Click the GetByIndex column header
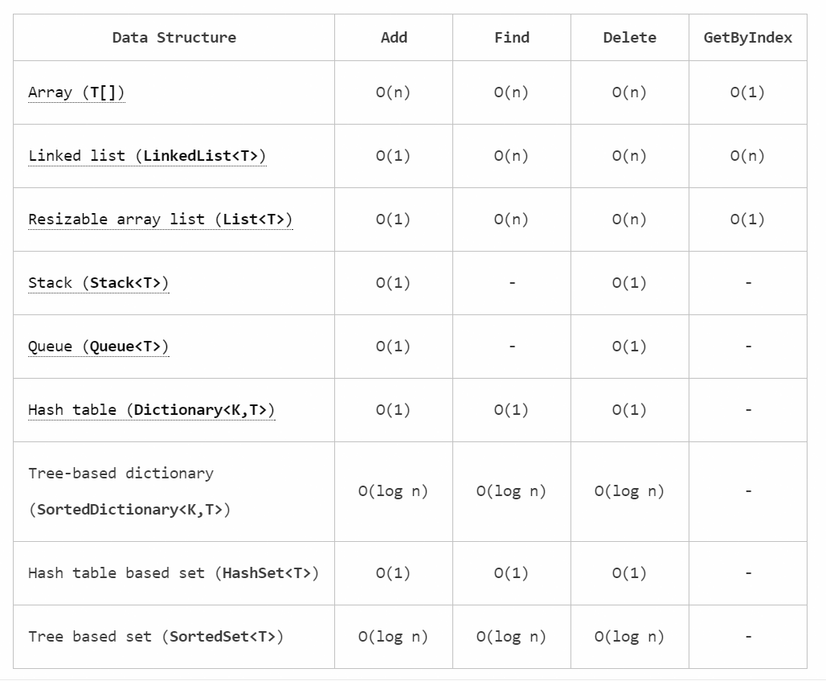Screen dimensions: 826x681 747,38
